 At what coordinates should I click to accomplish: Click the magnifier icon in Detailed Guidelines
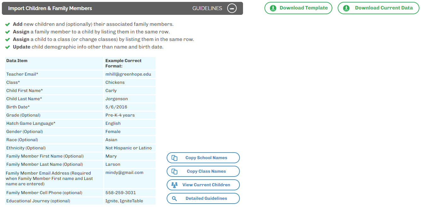coord(174,199)
